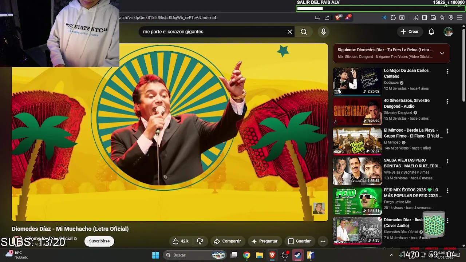Screen dimensions: 466x262
Task: Like the video with thumbs up
Action: pos(180,241)
